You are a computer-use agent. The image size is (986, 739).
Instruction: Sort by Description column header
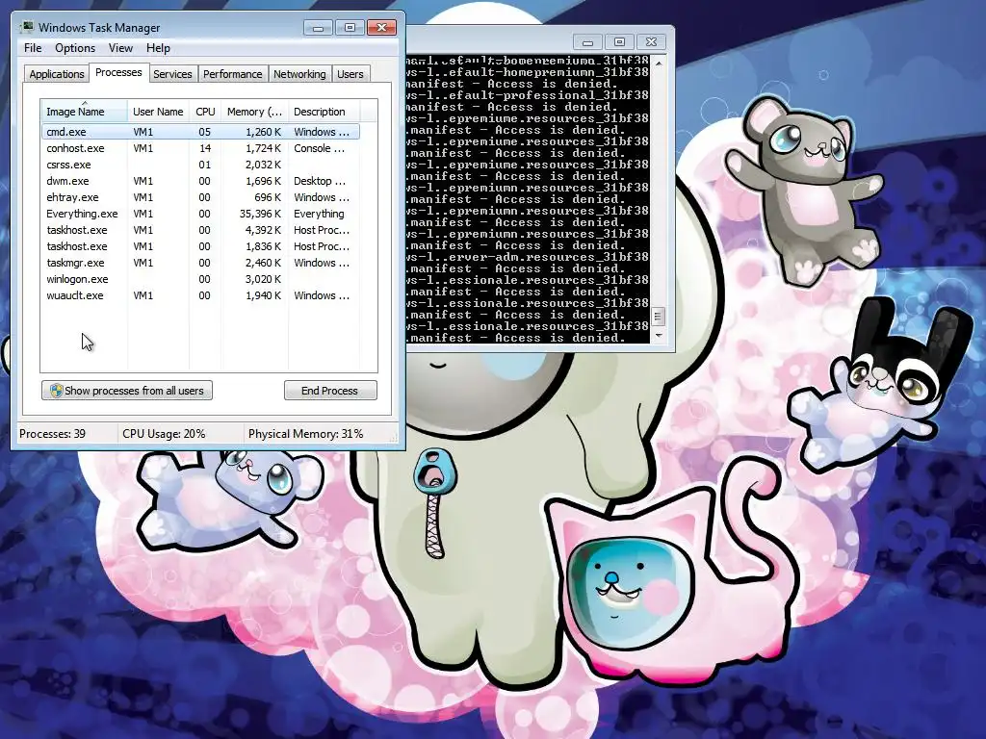[x=324, y=112]
